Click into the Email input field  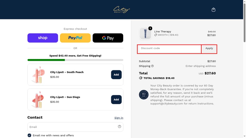(75, 127)
